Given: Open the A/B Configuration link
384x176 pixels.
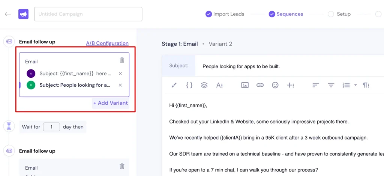Looking at the screenshot, I should pos(107,43).
